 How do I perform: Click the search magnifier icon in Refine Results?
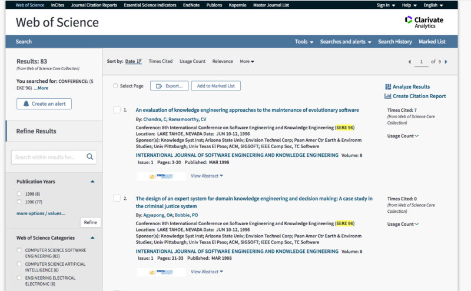coord(90,157)
